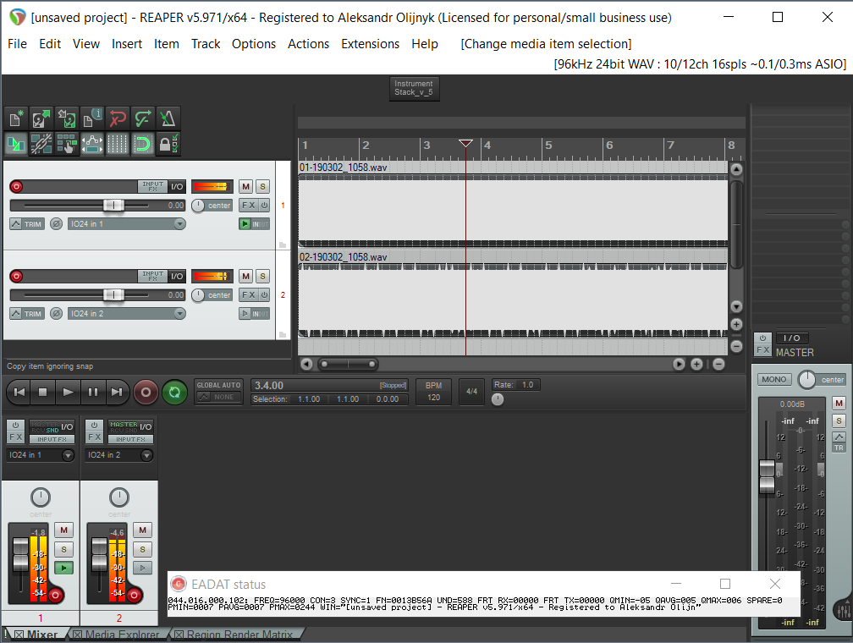Go to project end transport button
This screenshot has height=643, width=853.
[117, 392]
